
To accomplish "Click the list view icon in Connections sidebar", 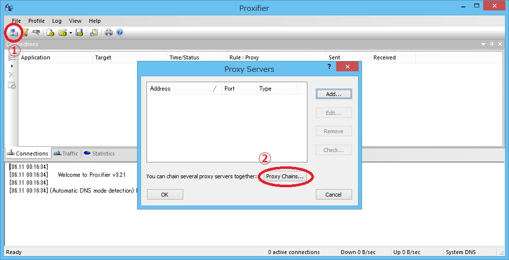I will click(12, 57).
